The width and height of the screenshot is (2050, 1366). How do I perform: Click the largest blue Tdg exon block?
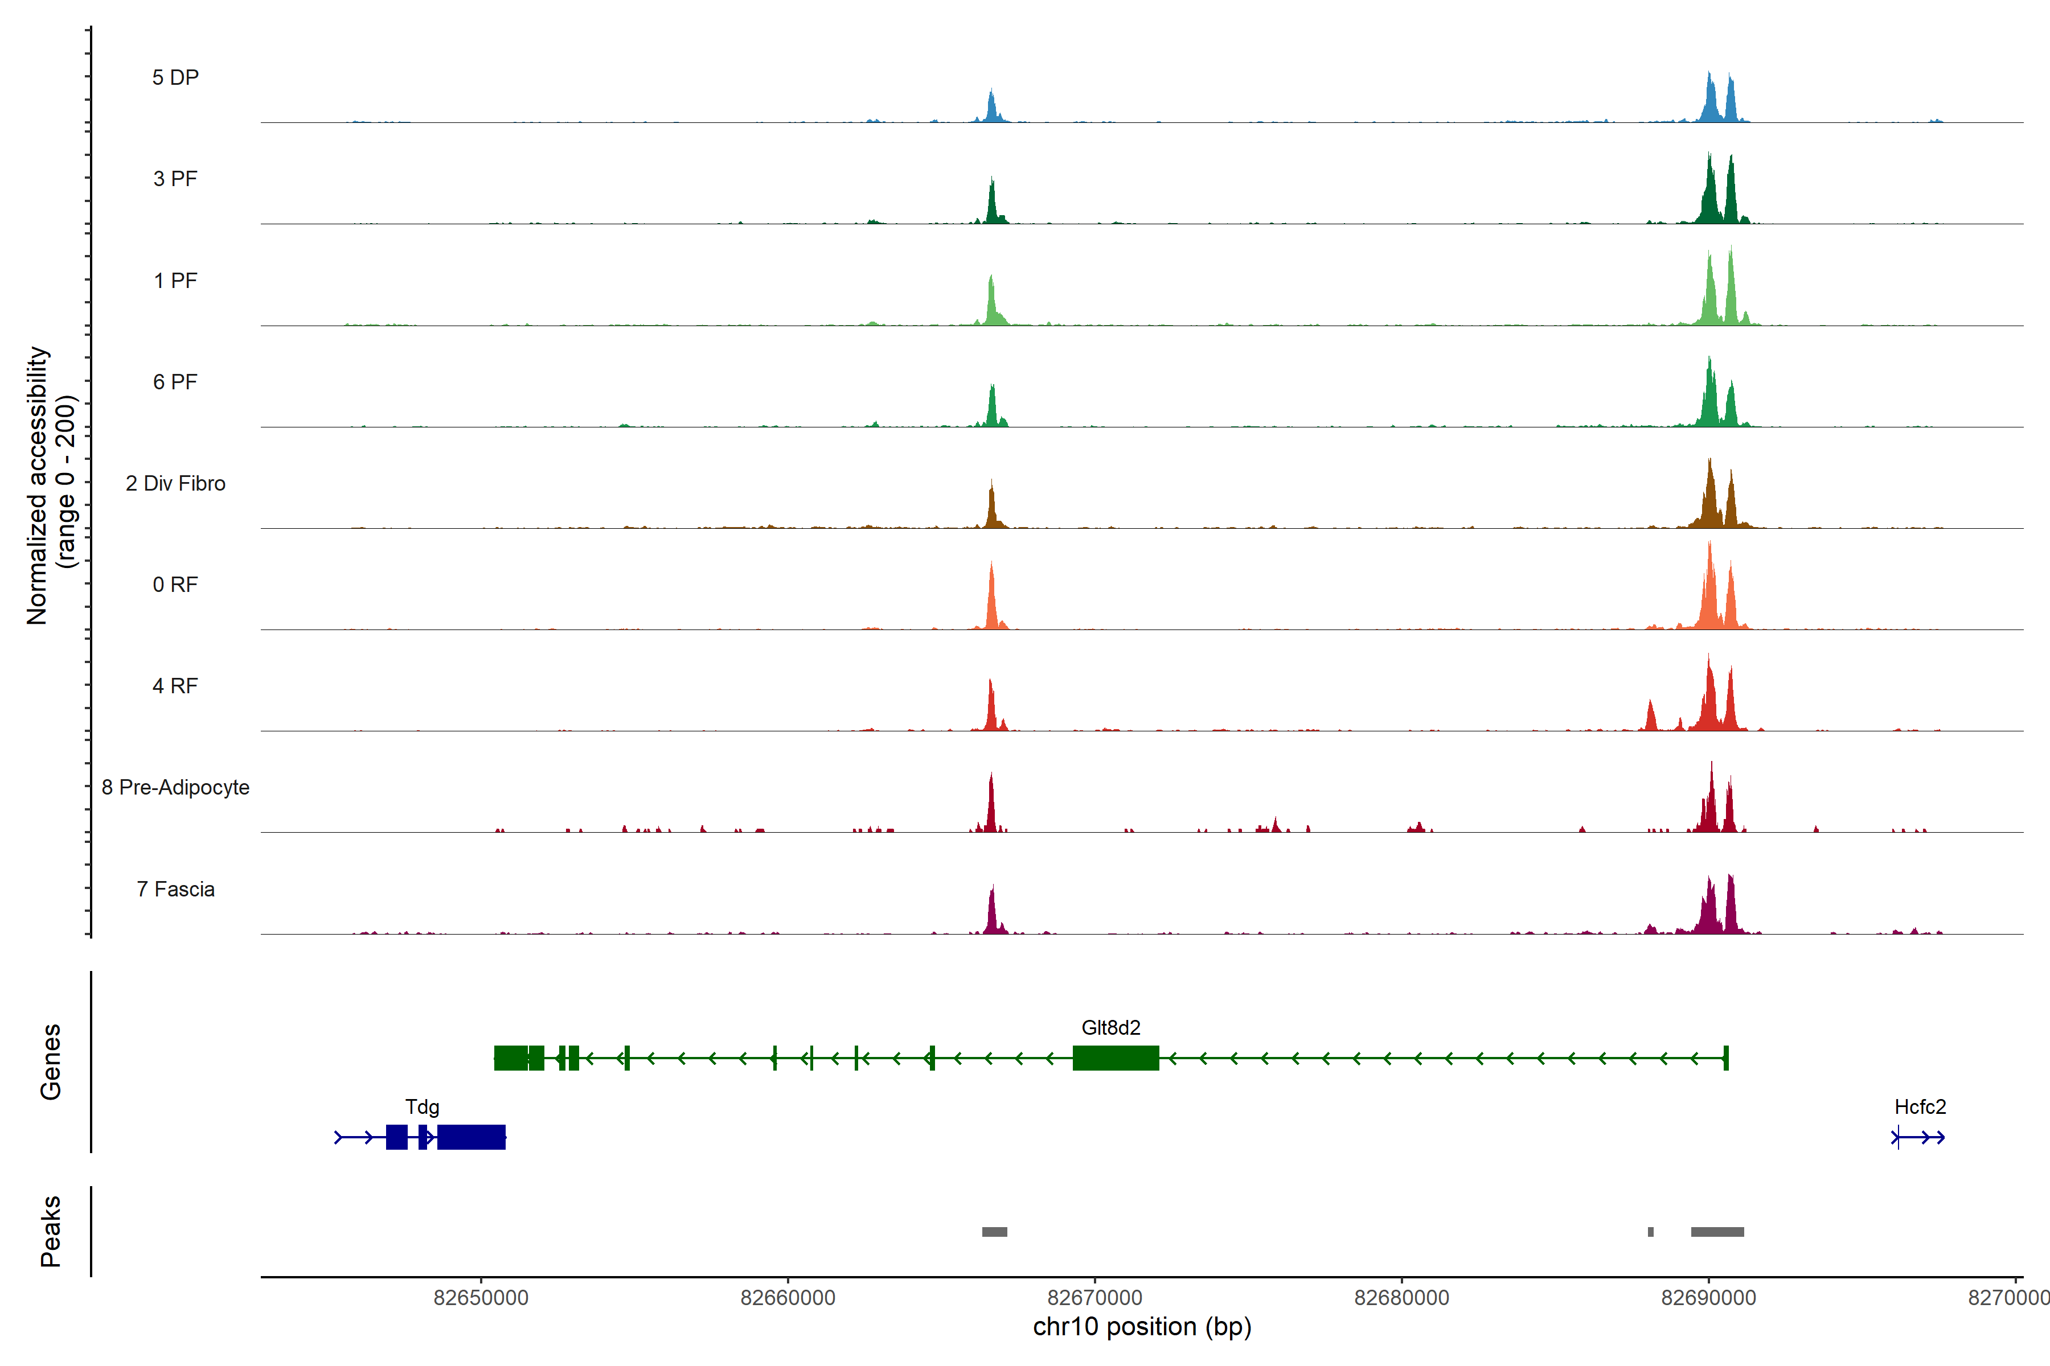pos(471,1137)
